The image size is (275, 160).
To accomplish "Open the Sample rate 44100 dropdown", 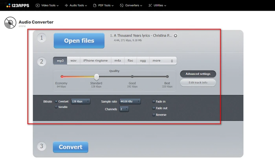I will (130, 101).
